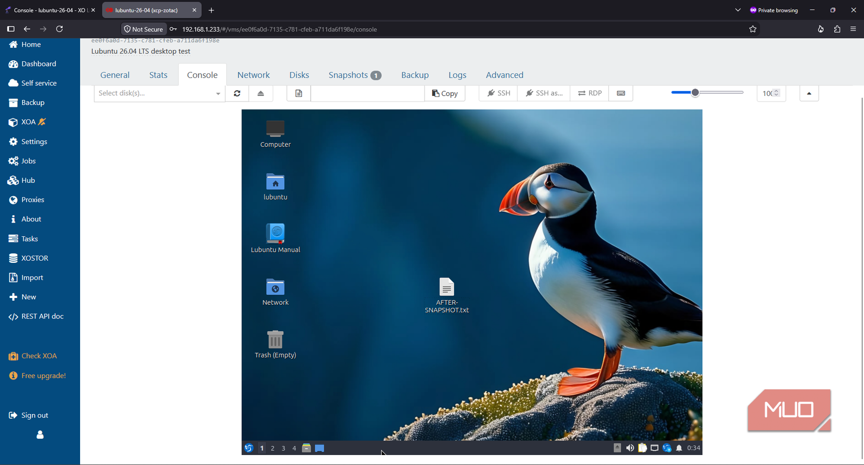The width and height of the screenshot is (864, 465).
Task: Open Proxies page
Action: click(26, 200)
